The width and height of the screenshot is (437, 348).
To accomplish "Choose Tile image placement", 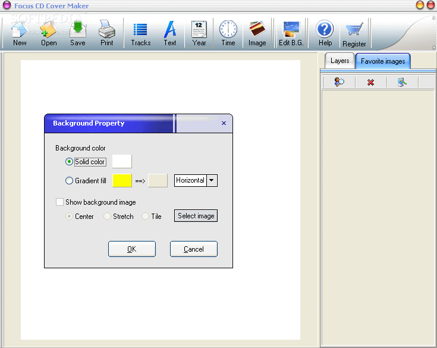I will coord(145,217).
